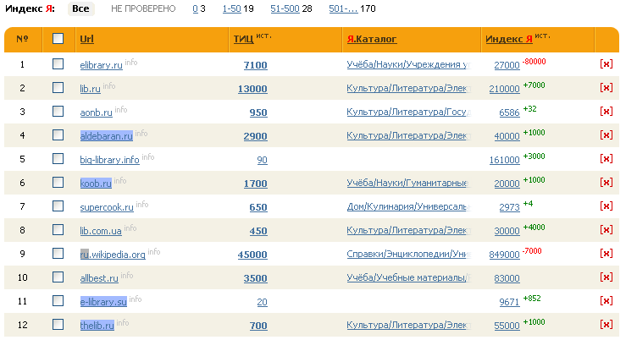Screen dimensions: 637x340
Task: Delete ru.wikipedia.org row via [x]
Action: (x=606, y=254)
